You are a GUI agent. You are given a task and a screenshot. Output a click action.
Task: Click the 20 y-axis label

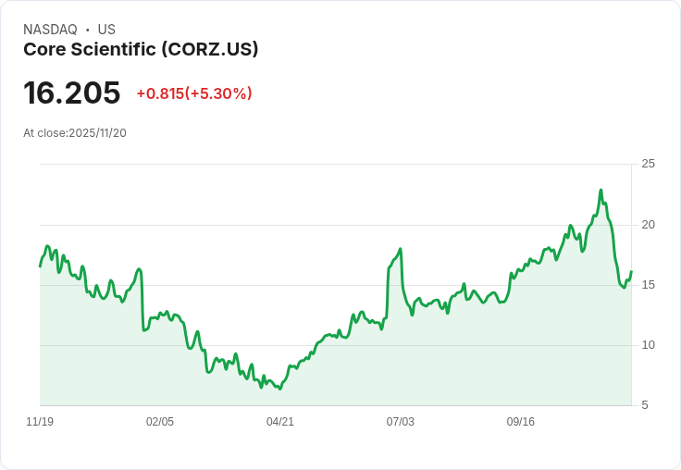[x=648, y=225]
